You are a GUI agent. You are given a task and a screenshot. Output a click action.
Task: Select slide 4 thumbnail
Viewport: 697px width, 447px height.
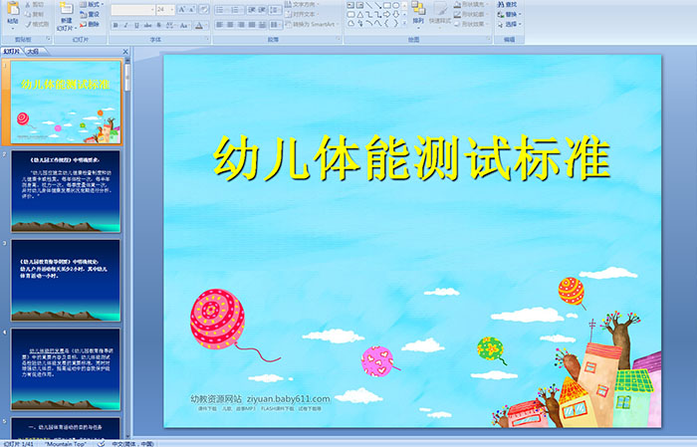click(66, 369)
